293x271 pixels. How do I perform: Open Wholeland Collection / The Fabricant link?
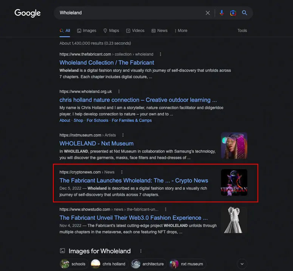tap(107, 62)
